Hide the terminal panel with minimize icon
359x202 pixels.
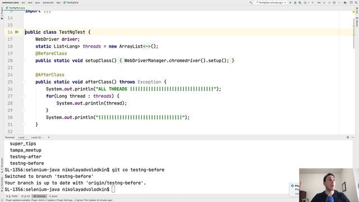pyautogui.click(x=353, y=137)
